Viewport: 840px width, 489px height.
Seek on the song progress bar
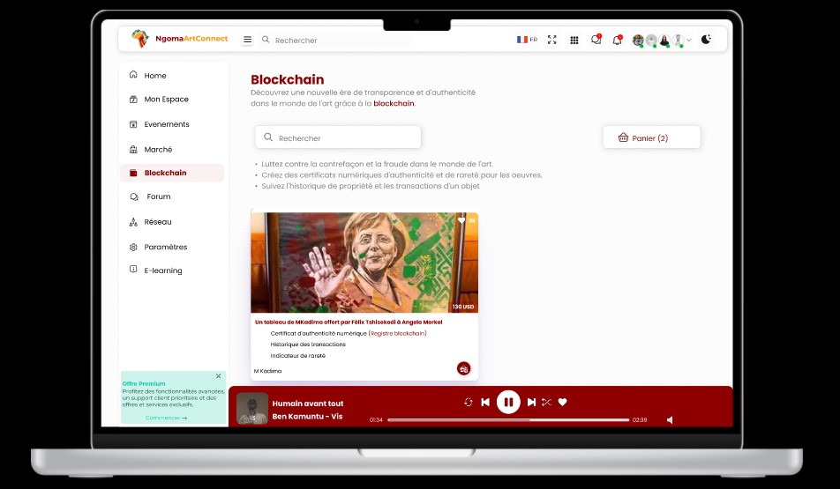pyautogui.click(x=508, y=420)
